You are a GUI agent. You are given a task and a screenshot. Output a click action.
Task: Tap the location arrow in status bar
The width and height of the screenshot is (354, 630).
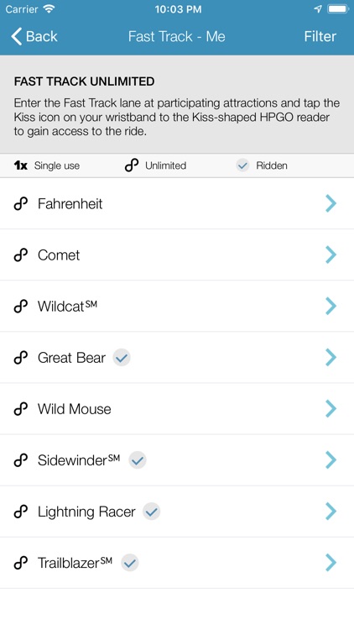coord(318,9)
